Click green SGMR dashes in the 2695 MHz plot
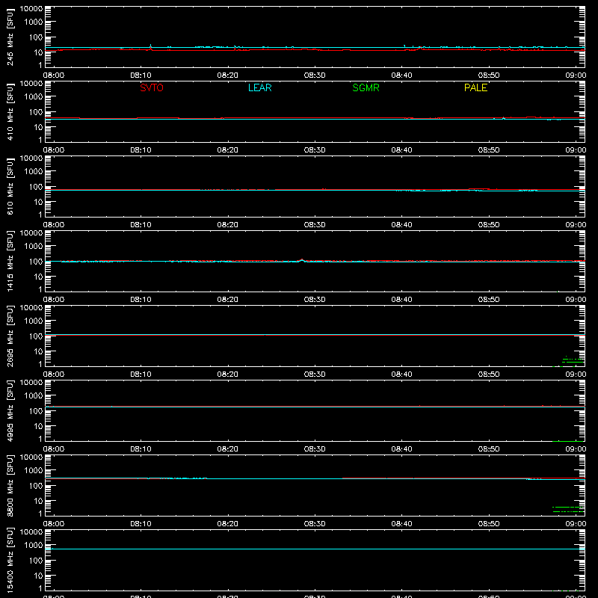 573,360
